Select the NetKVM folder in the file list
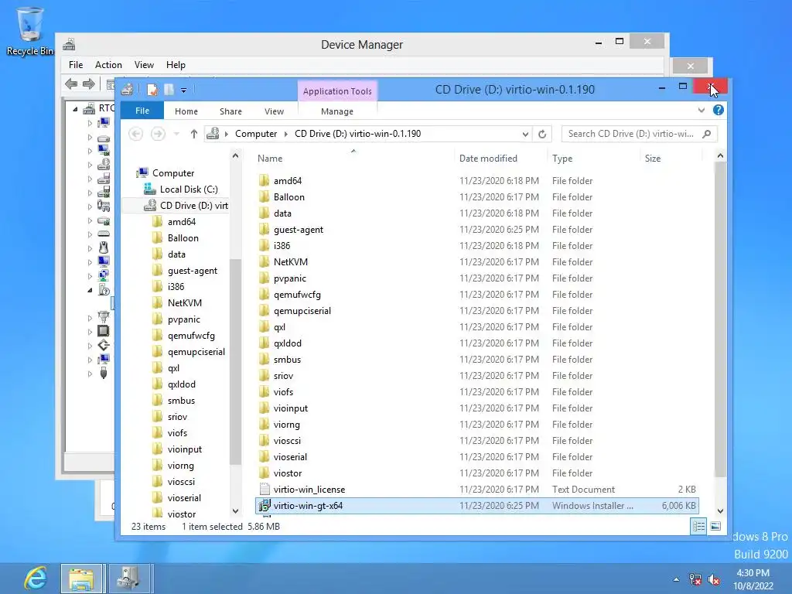792x594 pixels. (x=291, y=262)
